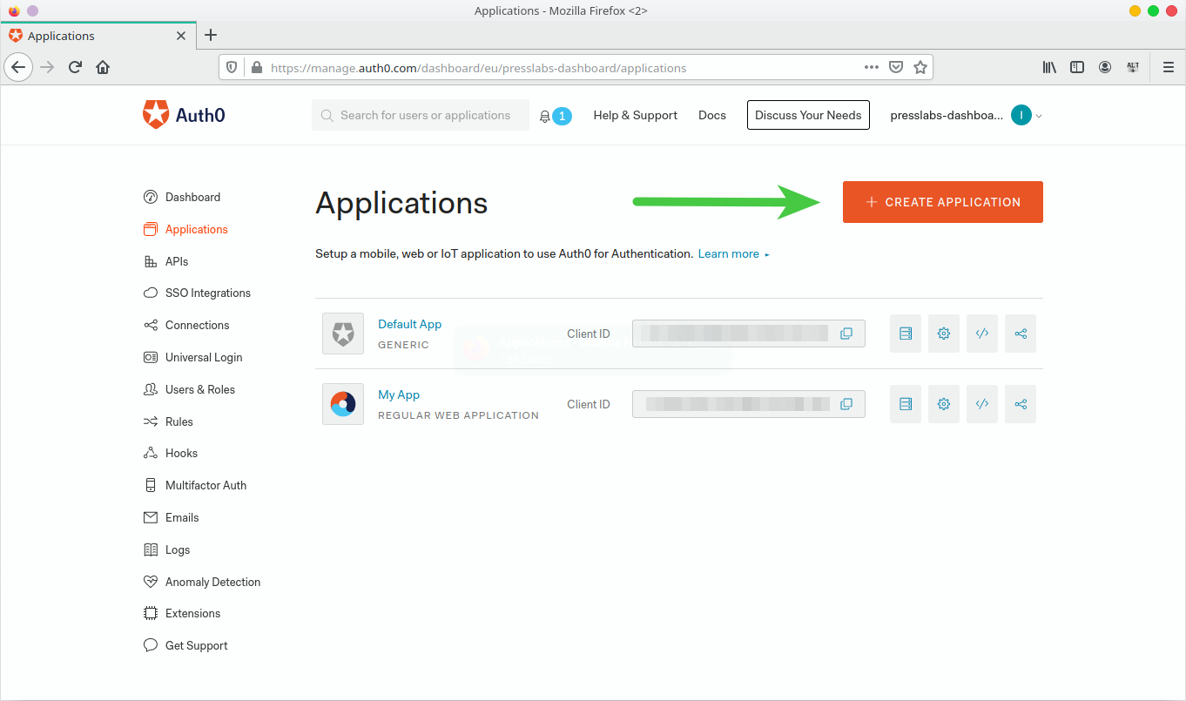1186x701 pixels.
Task: Click the SSO Integrations cloud icon
Action: coord(150,293)
